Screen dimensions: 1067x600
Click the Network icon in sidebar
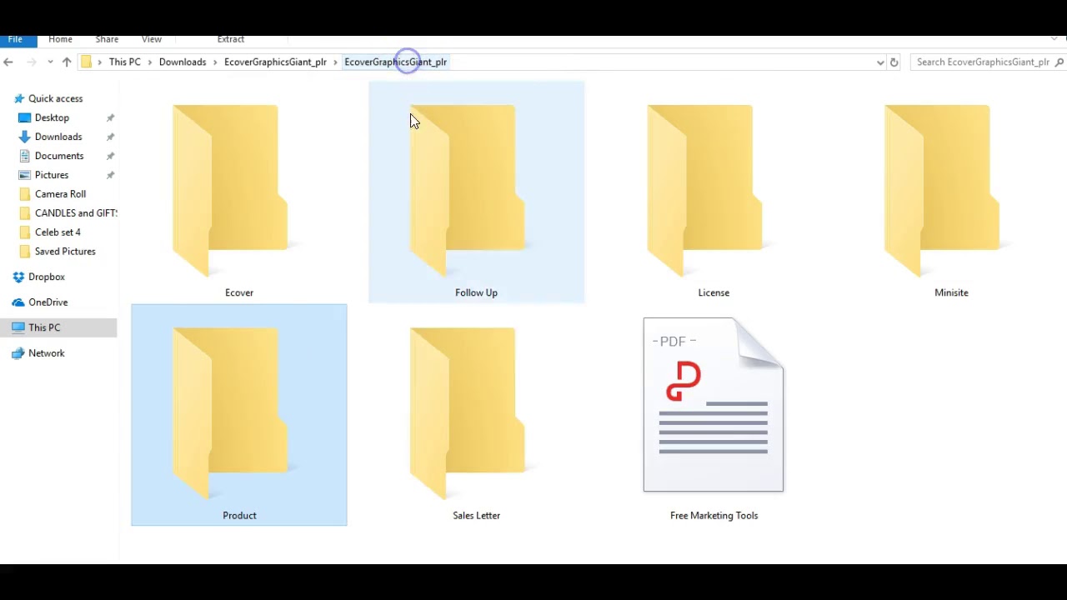pos(19,353)
